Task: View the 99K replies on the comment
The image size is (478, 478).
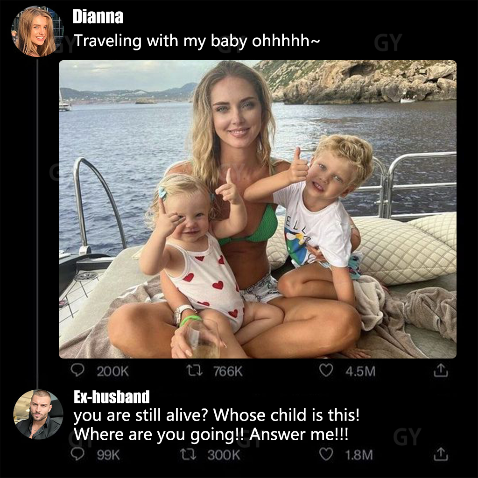Action: tap(108, 455)
